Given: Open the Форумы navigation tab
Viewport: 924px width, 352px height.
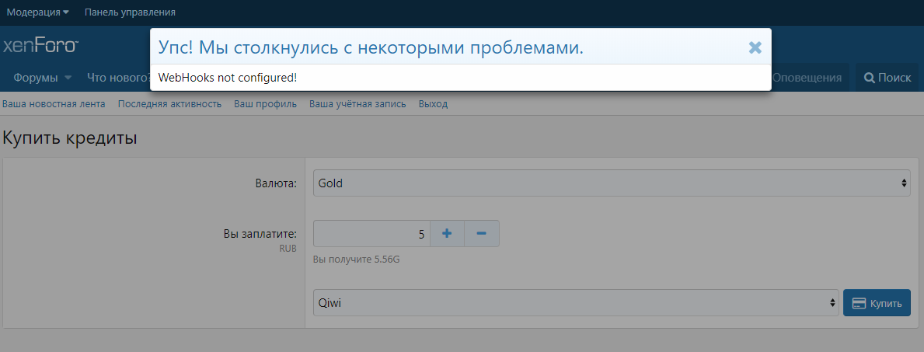Looking at the screenshot, I should 36,78.
